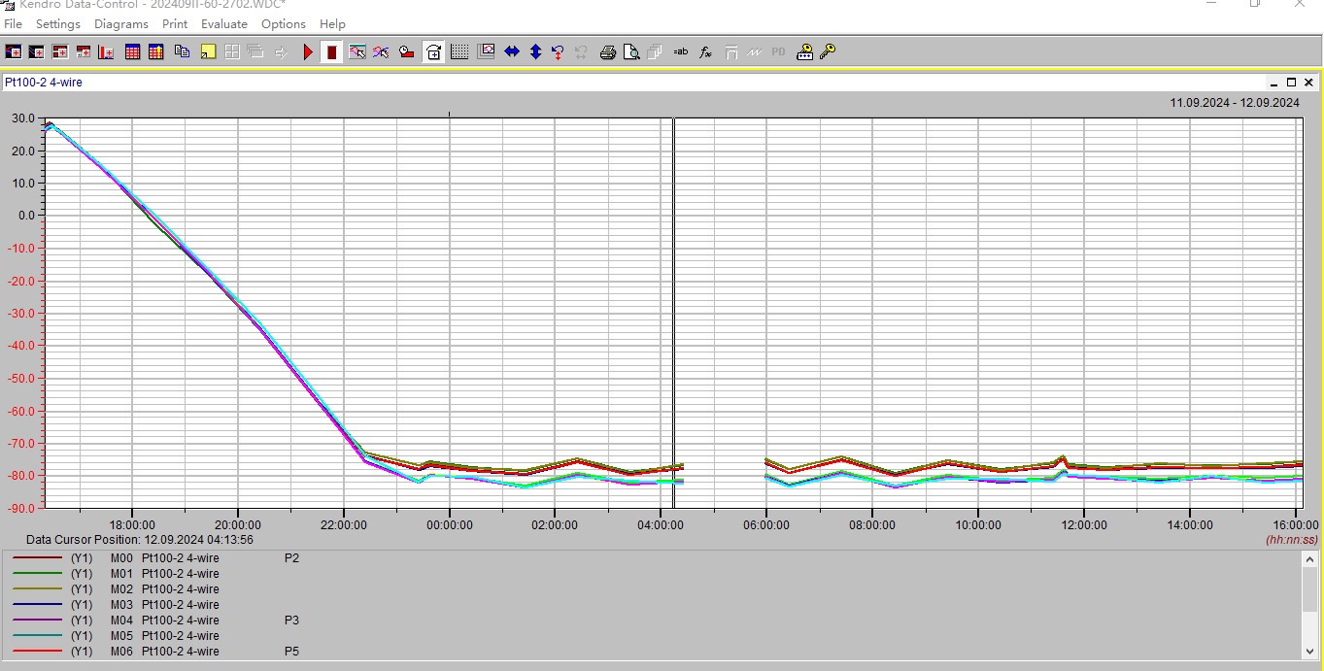
Task: Toggle the dotted grid display icon
Action: (x=459, y=52)
